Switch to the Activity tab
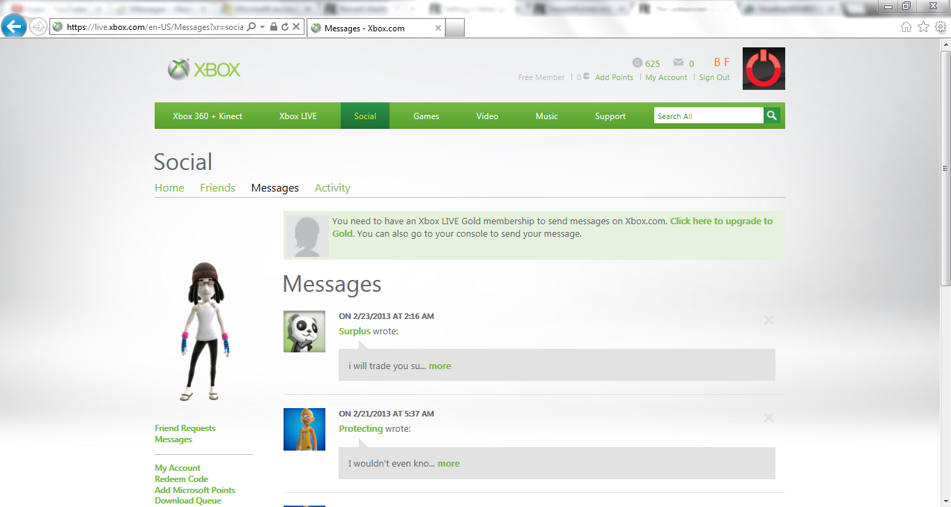This screenshot has height=507, width=951. click(332, 188)
